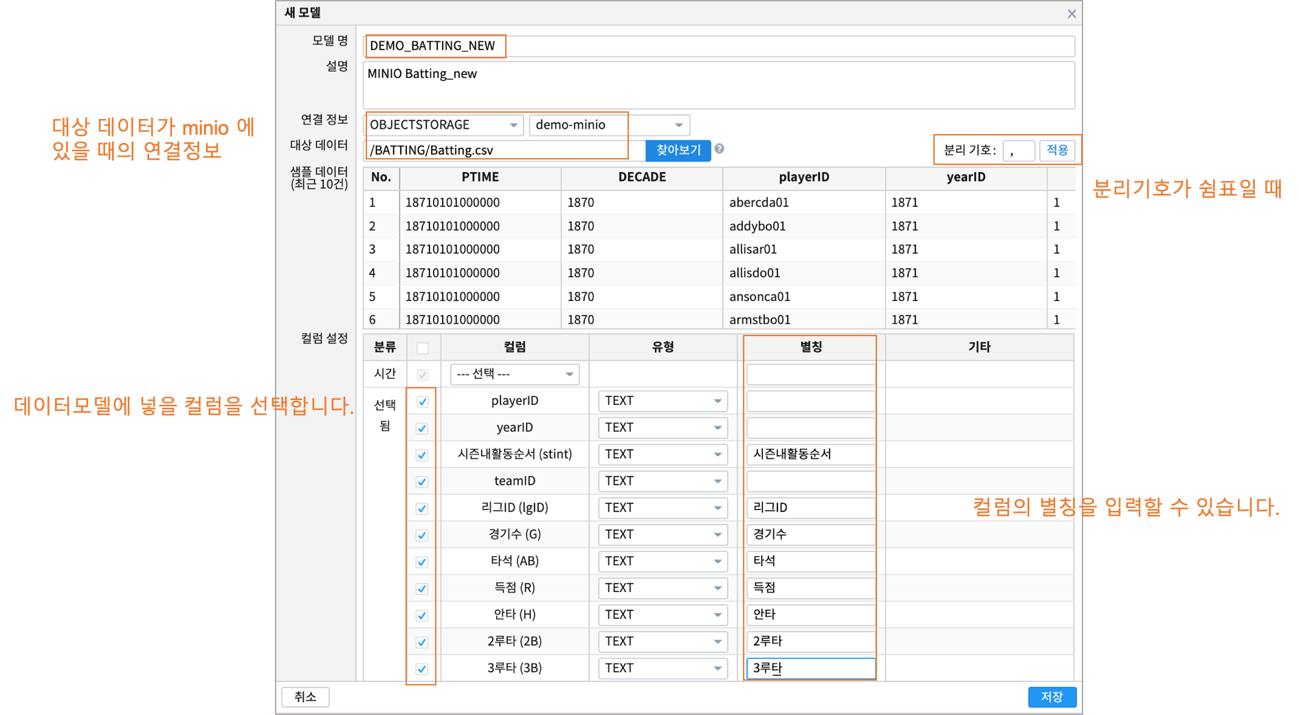Toggle the select-all column checkbox in header

point(423,348)
